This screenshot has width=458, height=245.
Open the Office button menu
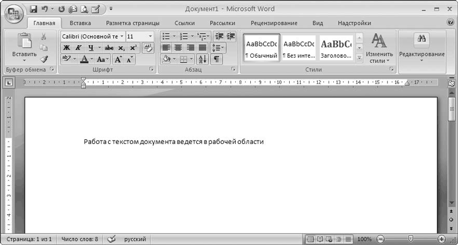click(13, 13)
